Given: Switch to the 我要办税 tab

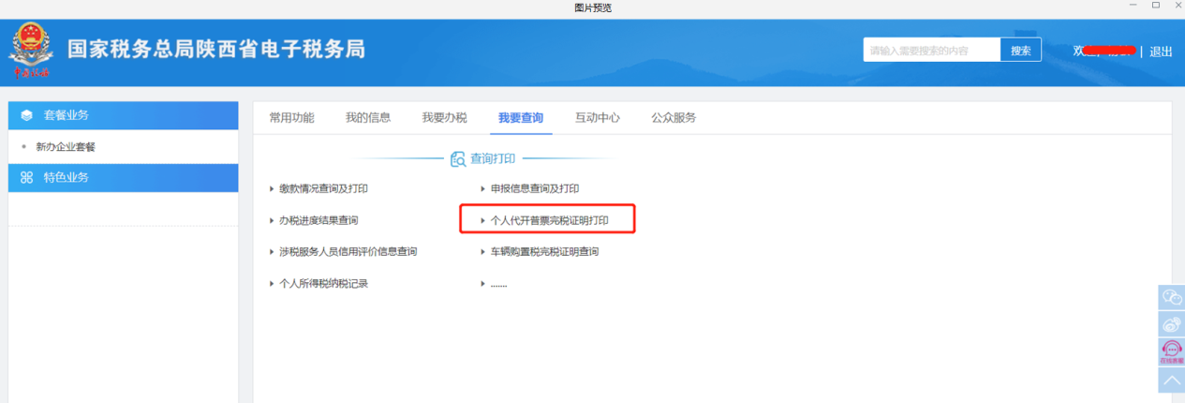Looking at the screenshot, I should [x=444, y=118].
